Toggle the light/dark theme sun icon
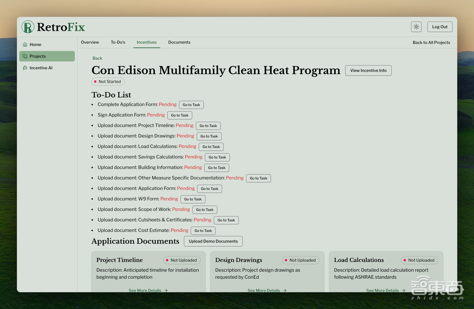Viewport: 474px width, 309px height. pos(416,27)
